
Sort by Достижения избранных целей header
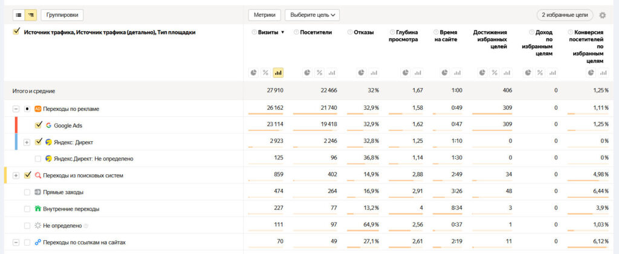coord(490,39)
